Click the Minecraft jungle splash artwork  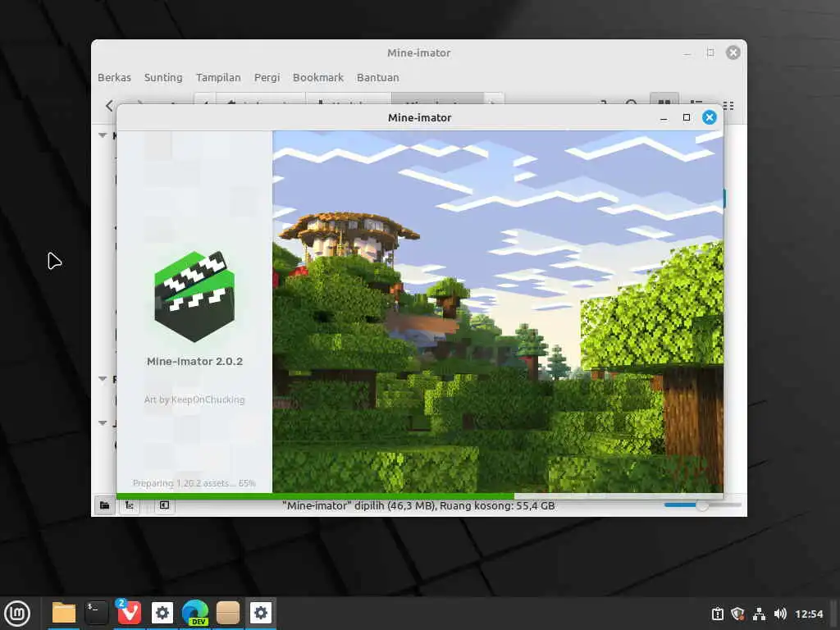[x=498, y=311]
